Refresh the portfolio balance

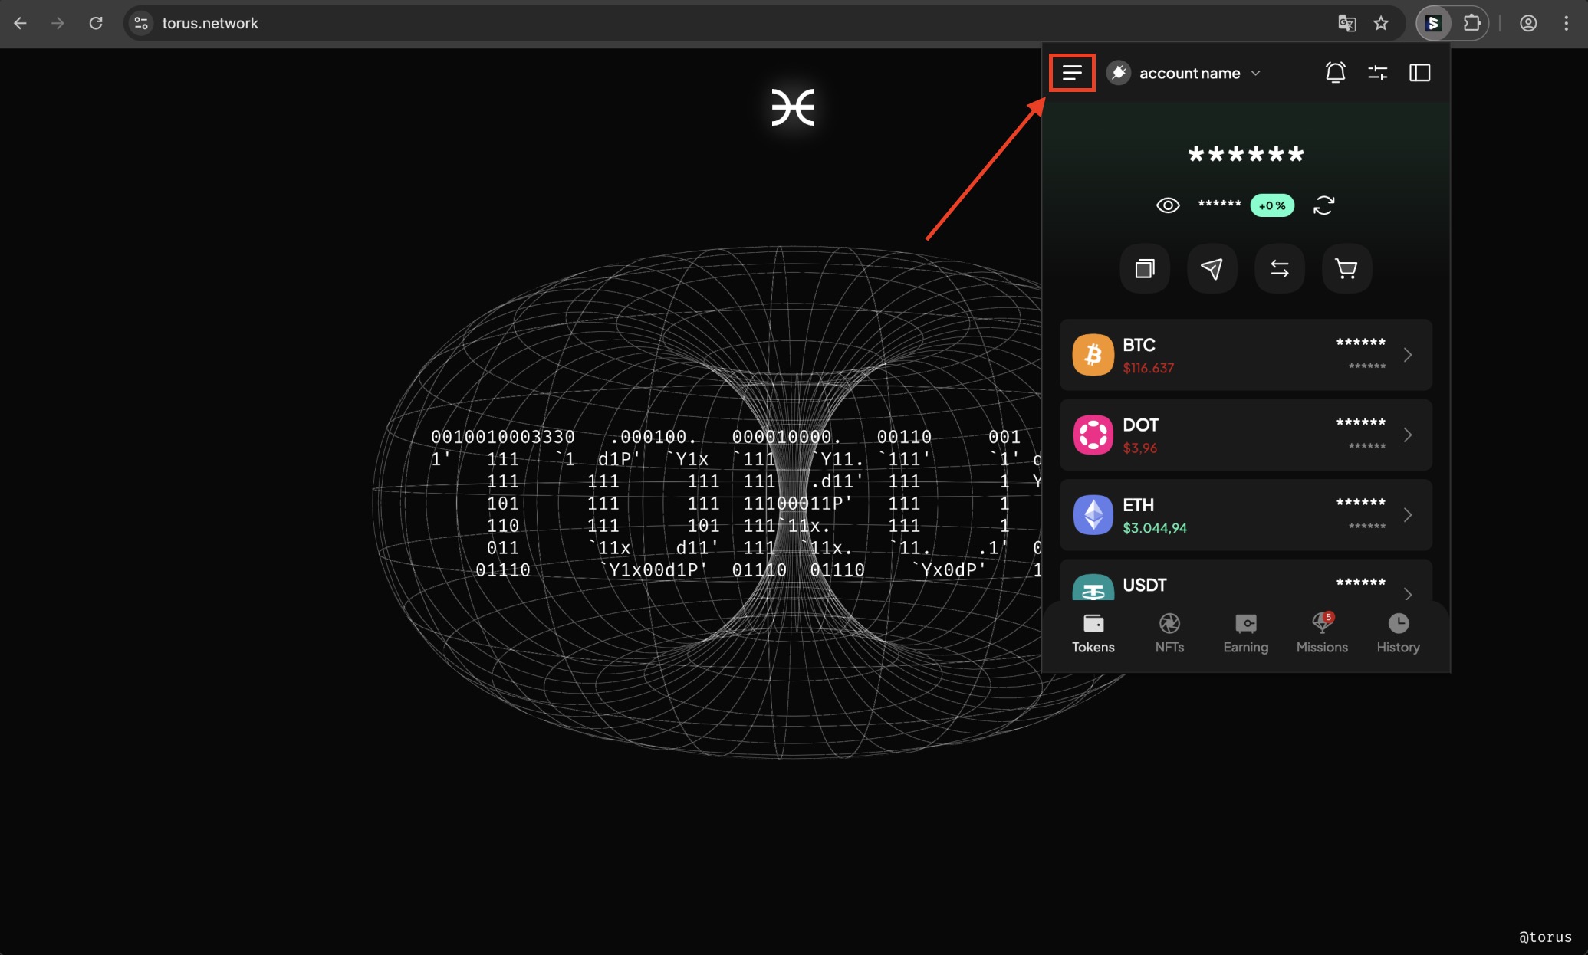tap(1324, 205)
